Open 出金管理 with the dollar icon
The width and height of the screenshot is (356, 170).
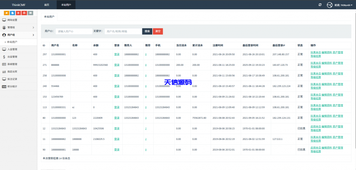[13, 57]
